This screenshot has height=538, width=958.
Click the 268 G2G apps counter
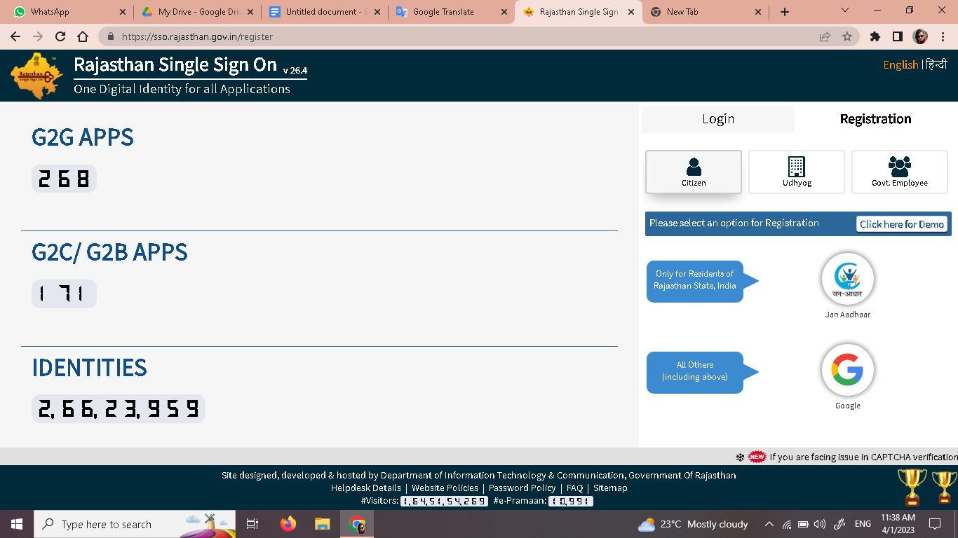[x=64, y=179]
